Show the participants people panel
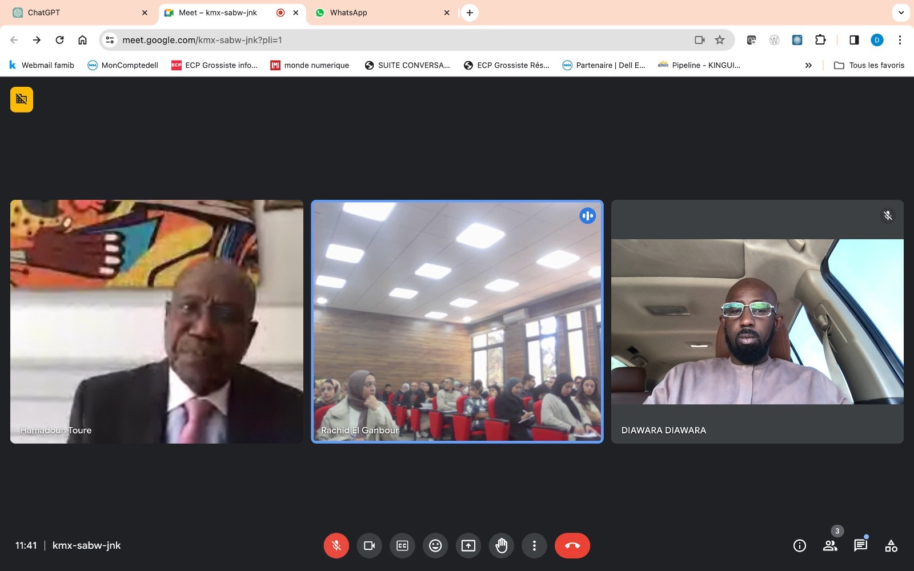 pyautogui.click(x=830, y=545)
